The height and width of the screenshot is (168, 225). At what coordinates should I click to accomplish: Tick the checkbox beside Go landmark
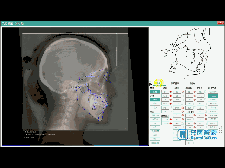click(x=182, y=123)
